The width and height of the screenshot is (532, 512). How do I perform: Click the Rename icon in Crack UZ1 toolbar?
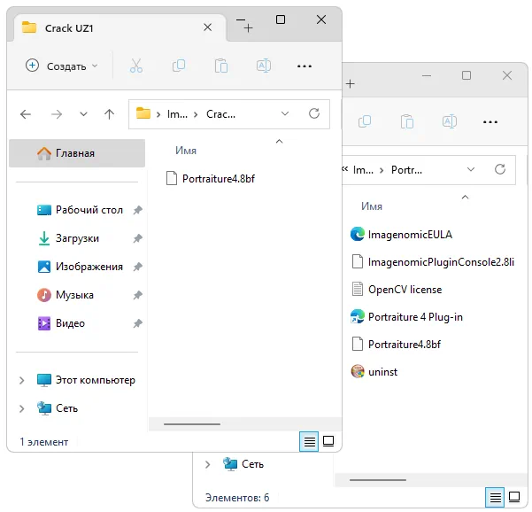click(264, 66)
